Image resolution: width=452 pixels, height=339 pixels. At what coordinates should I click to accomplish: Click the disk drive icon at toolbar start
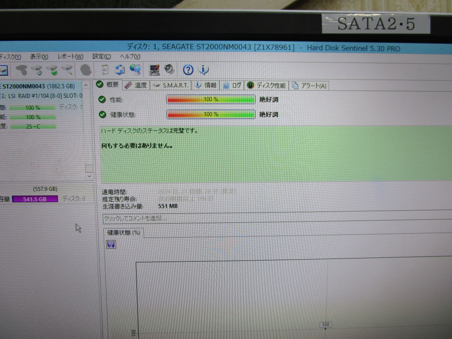[x=4, y=70]
